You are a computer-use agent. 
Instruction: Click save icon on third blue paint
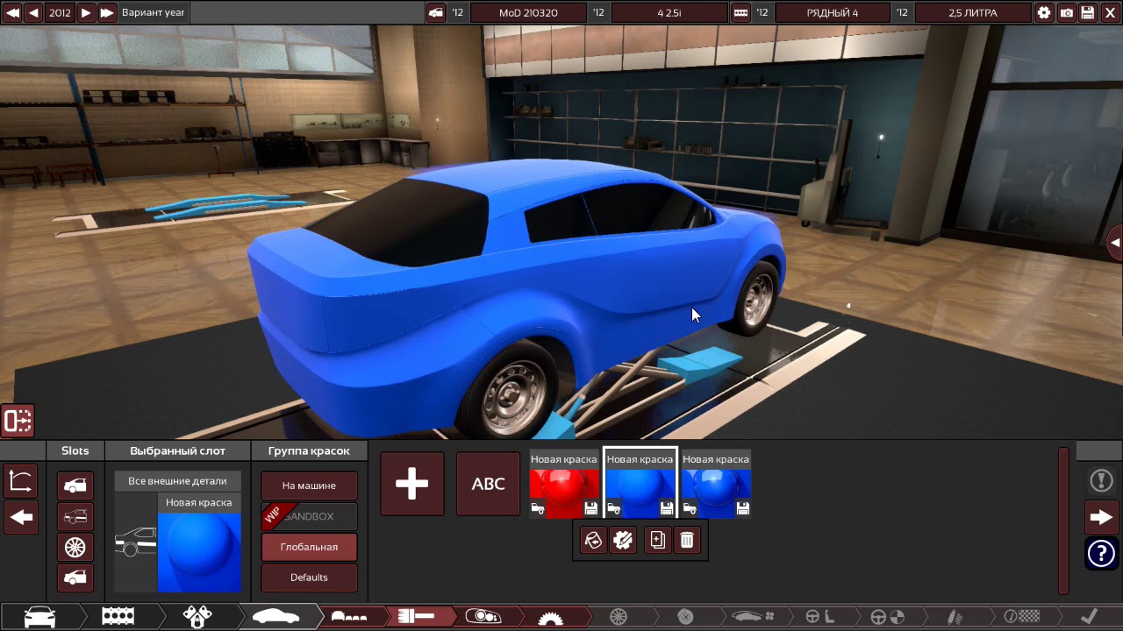tap(743, 508)
